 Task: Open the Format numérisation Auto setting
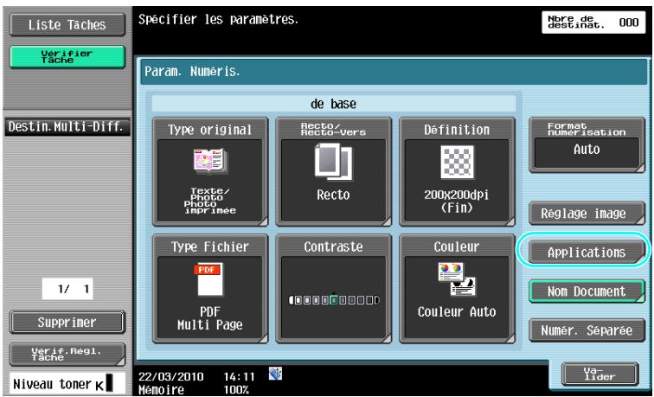[587, 144]
